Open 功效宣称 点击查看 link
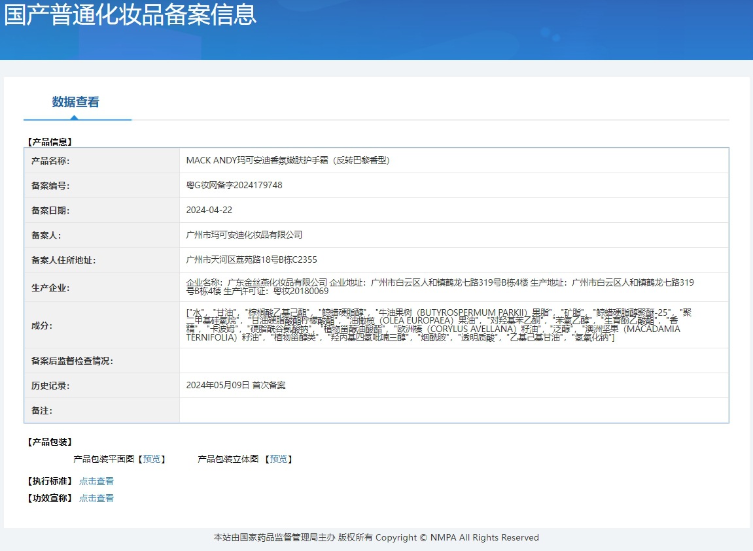 click(97, 498)
